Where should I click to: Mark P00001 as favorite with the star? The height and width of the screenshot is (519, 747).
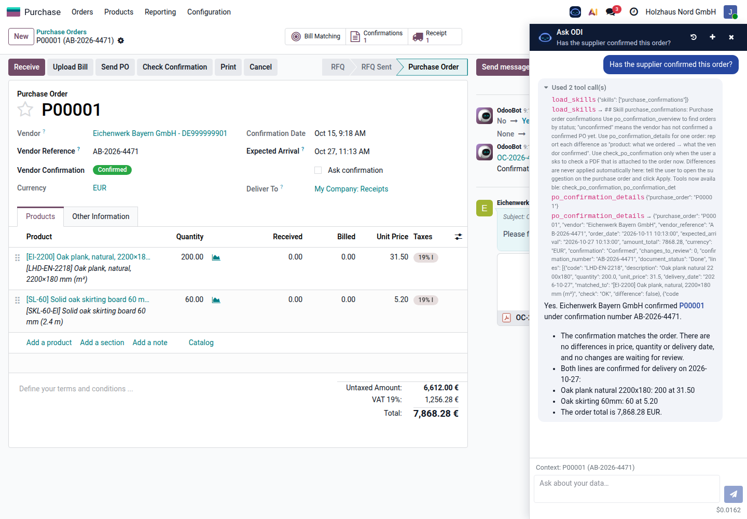click(25, 110)
